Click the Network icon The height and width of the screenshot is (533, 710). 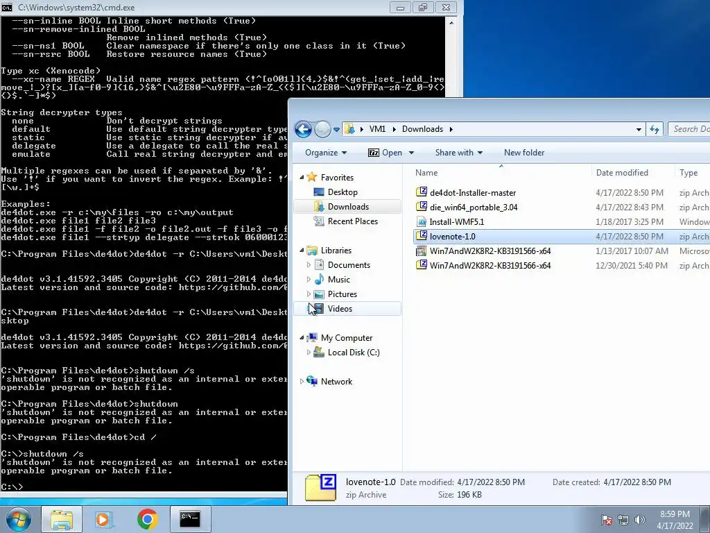312,381
